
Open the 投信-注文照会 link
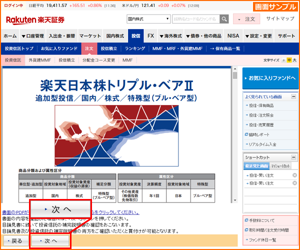pyautogui.click(x=261, y=115)
